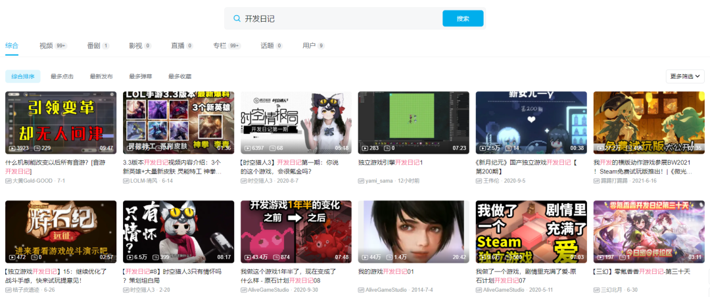Image resolution: width=710 pixels, height=297 pixels.
Task: Click play-count icon showing 283 views
Action: point(365,148)
